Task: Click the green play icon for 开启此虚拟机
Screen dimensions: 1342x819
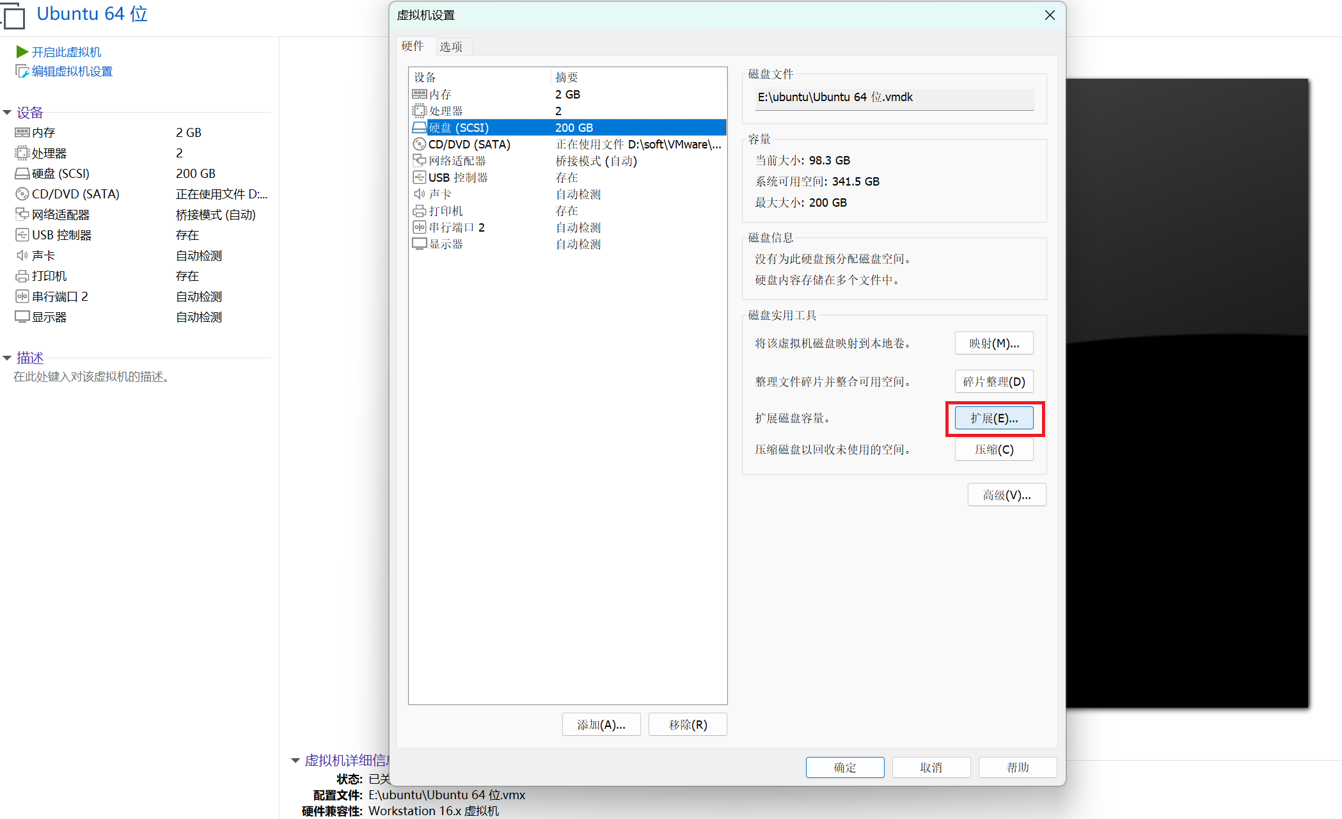Action: point(22,52)
